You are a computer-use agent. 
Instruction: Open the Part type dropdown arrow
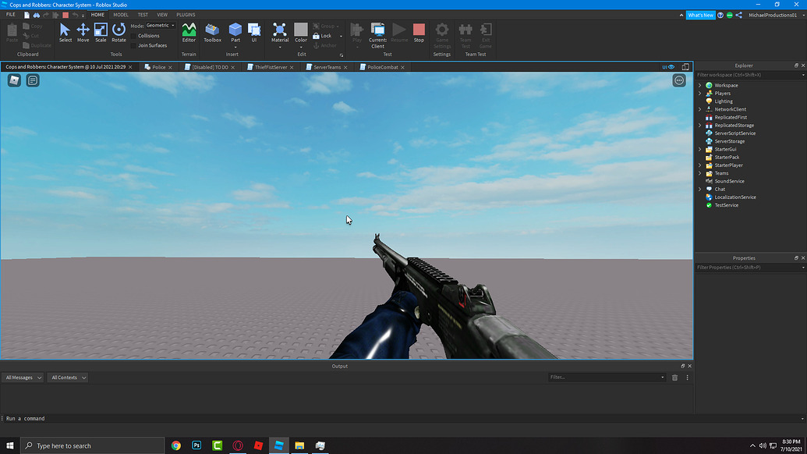click(x=235, y=48)
